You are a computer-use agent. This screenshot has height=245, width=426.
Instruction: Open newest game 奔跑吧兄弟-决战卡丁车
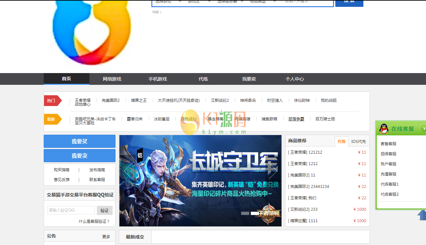click(95, 119)
